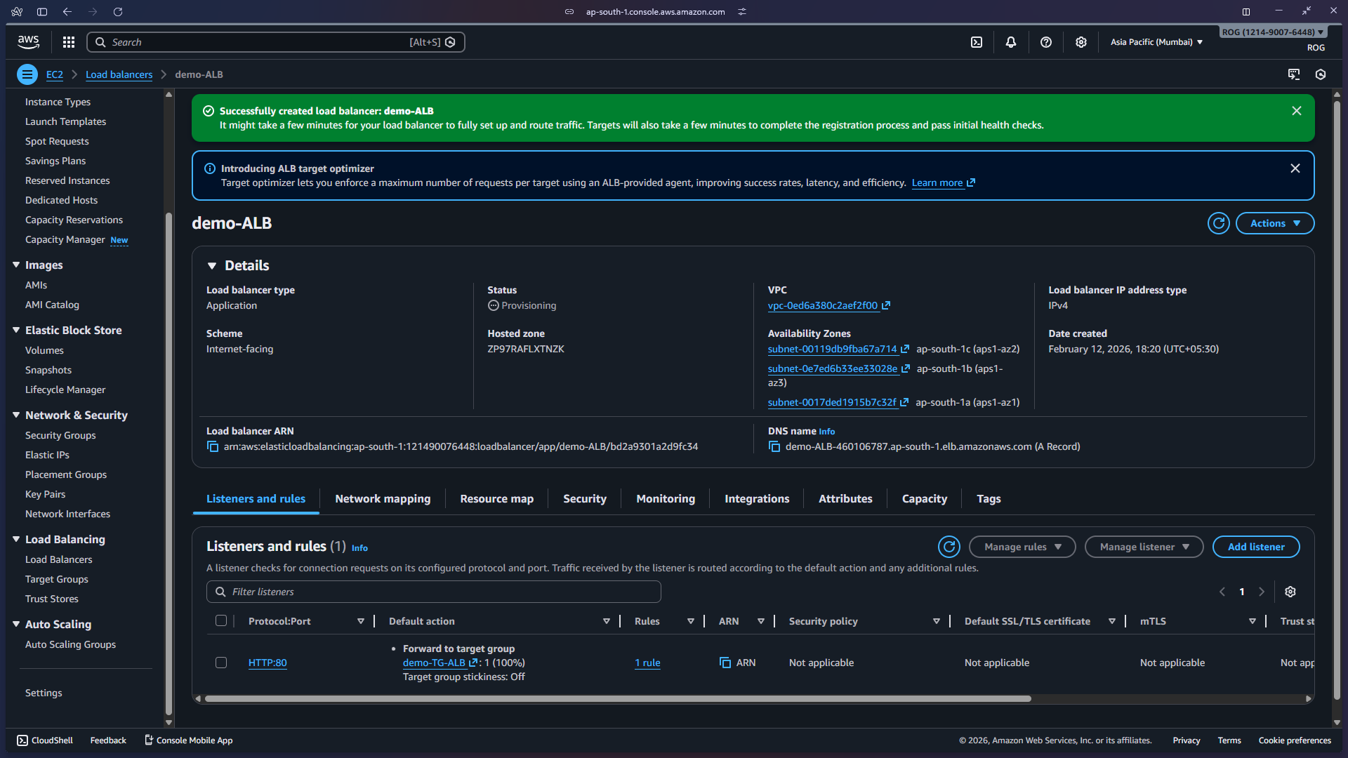Image resolution: width=1348 pixels, height=758 pixels.
Task: Open the listener table preferences gear
Action: [1290, 592]
